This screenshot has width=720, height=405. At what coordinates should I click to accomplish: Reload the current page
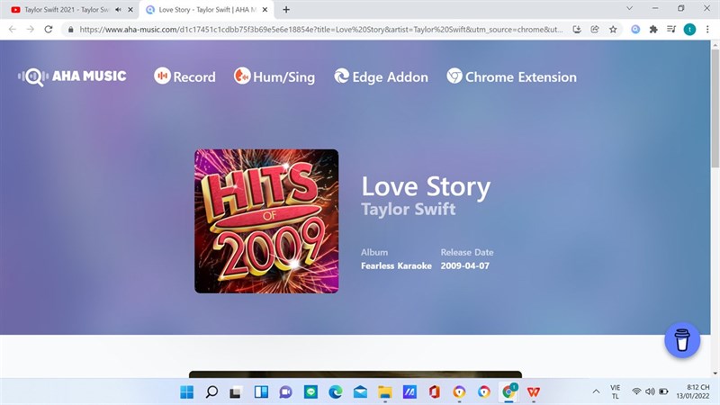coord(49,30)
